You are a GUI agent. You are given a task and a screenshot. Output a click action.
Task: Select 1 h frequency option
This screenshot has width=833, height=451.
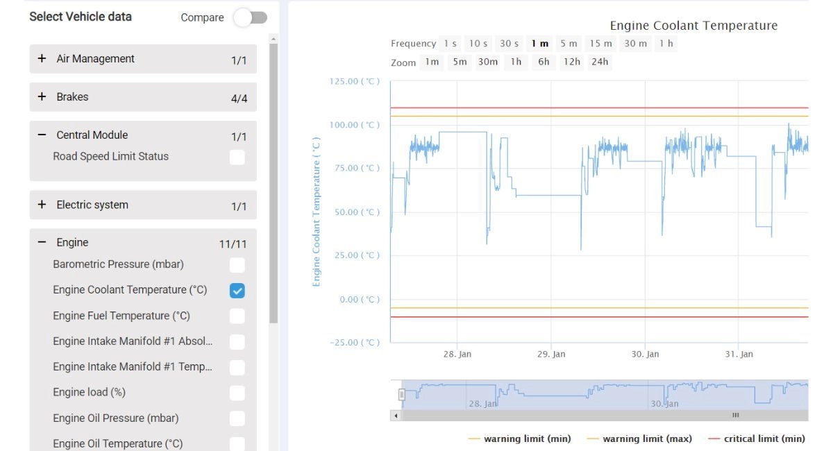[x=665, y=43]
